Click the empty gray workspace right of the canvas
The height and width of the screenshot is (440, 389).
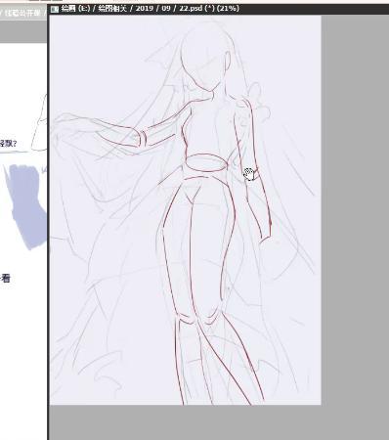355,208
